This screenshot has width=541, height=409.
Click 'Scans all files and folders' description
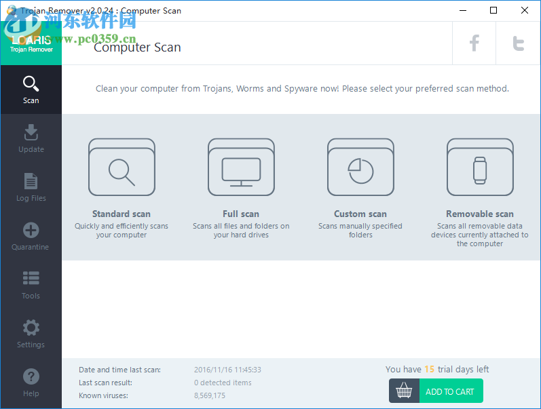point(241,231)
